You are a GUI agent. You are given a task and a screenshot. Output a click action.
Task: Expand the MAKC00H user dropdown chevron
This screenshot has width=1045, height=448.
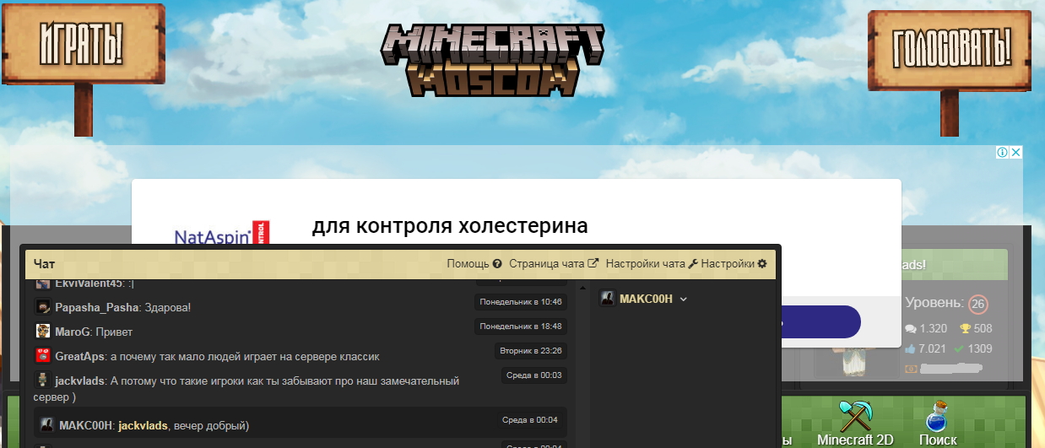point(684,299)
